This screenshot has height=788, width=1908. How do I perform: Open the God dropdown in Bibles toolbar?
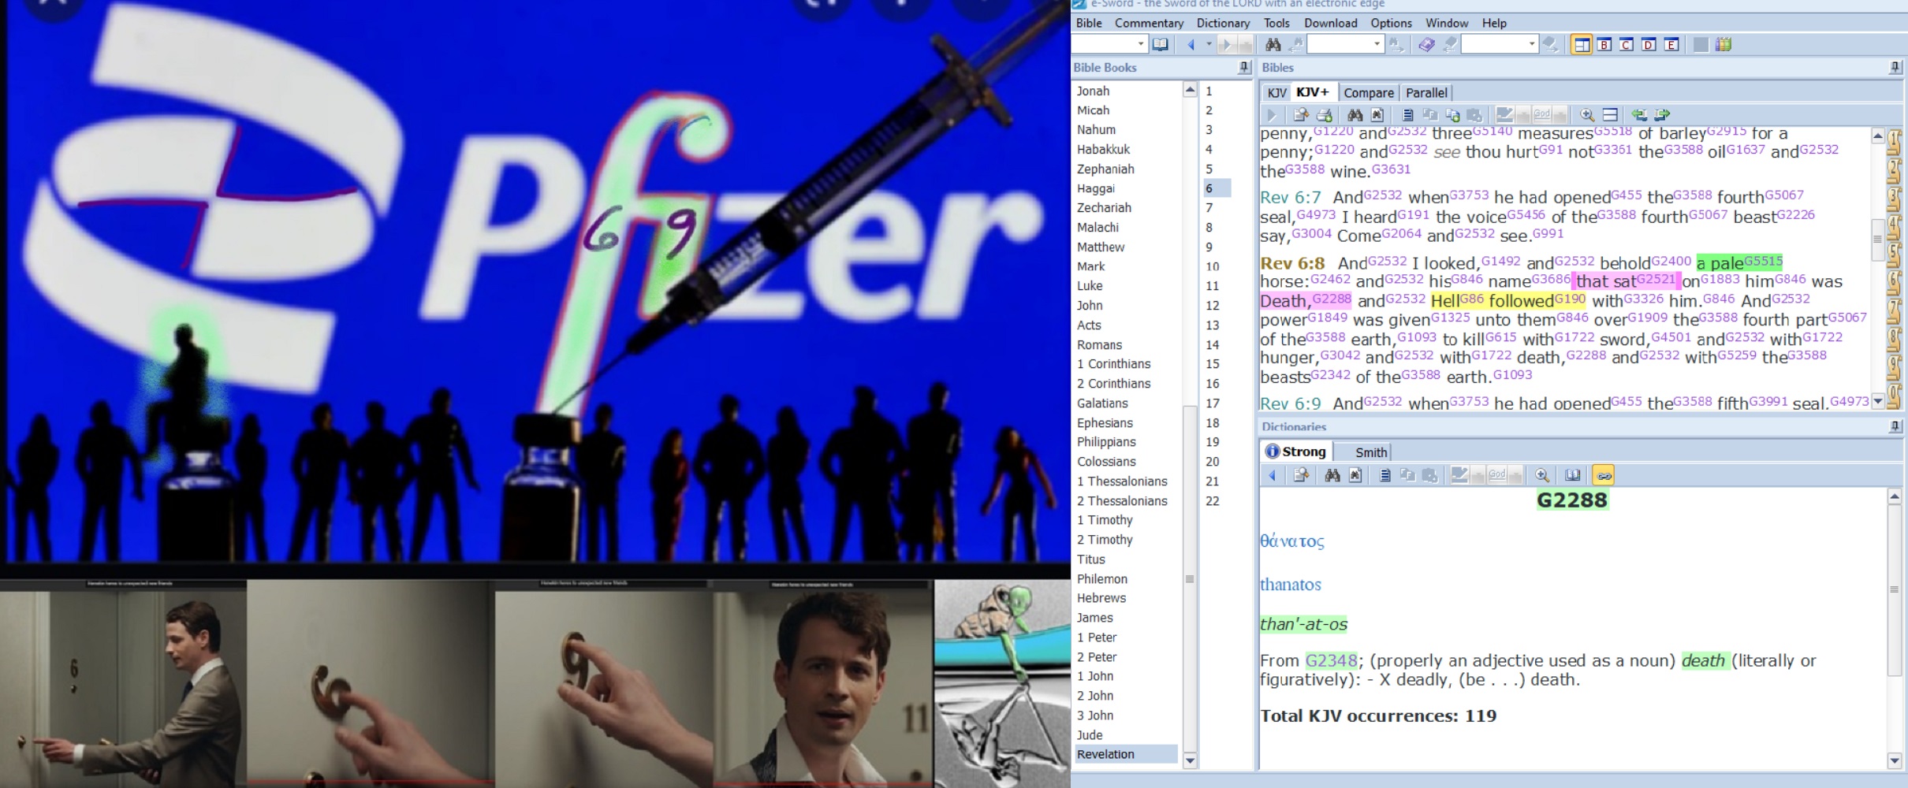pyautogui.click(x=1560, y=115)
